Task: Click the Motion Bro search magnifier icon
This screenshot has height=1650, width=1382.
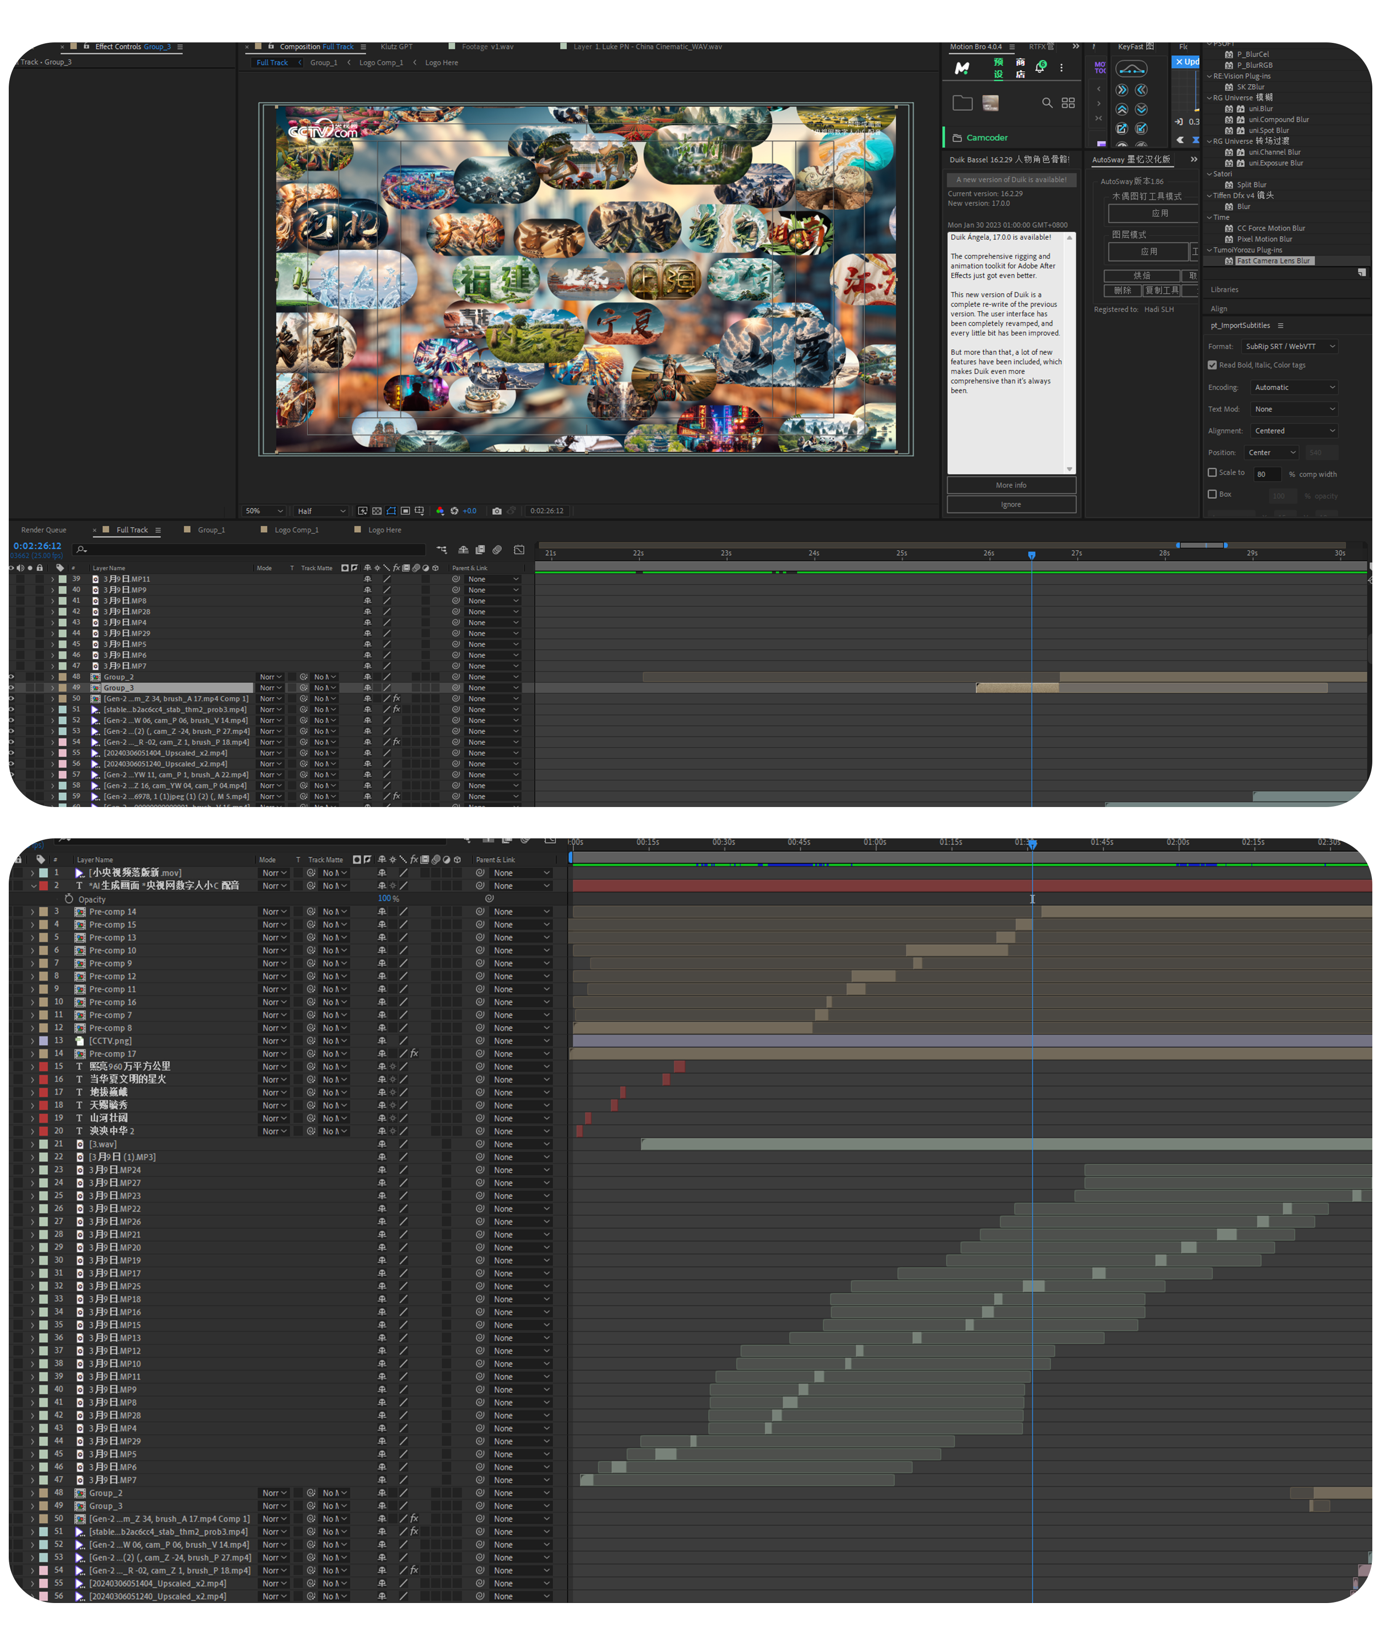Action: 1047,103
